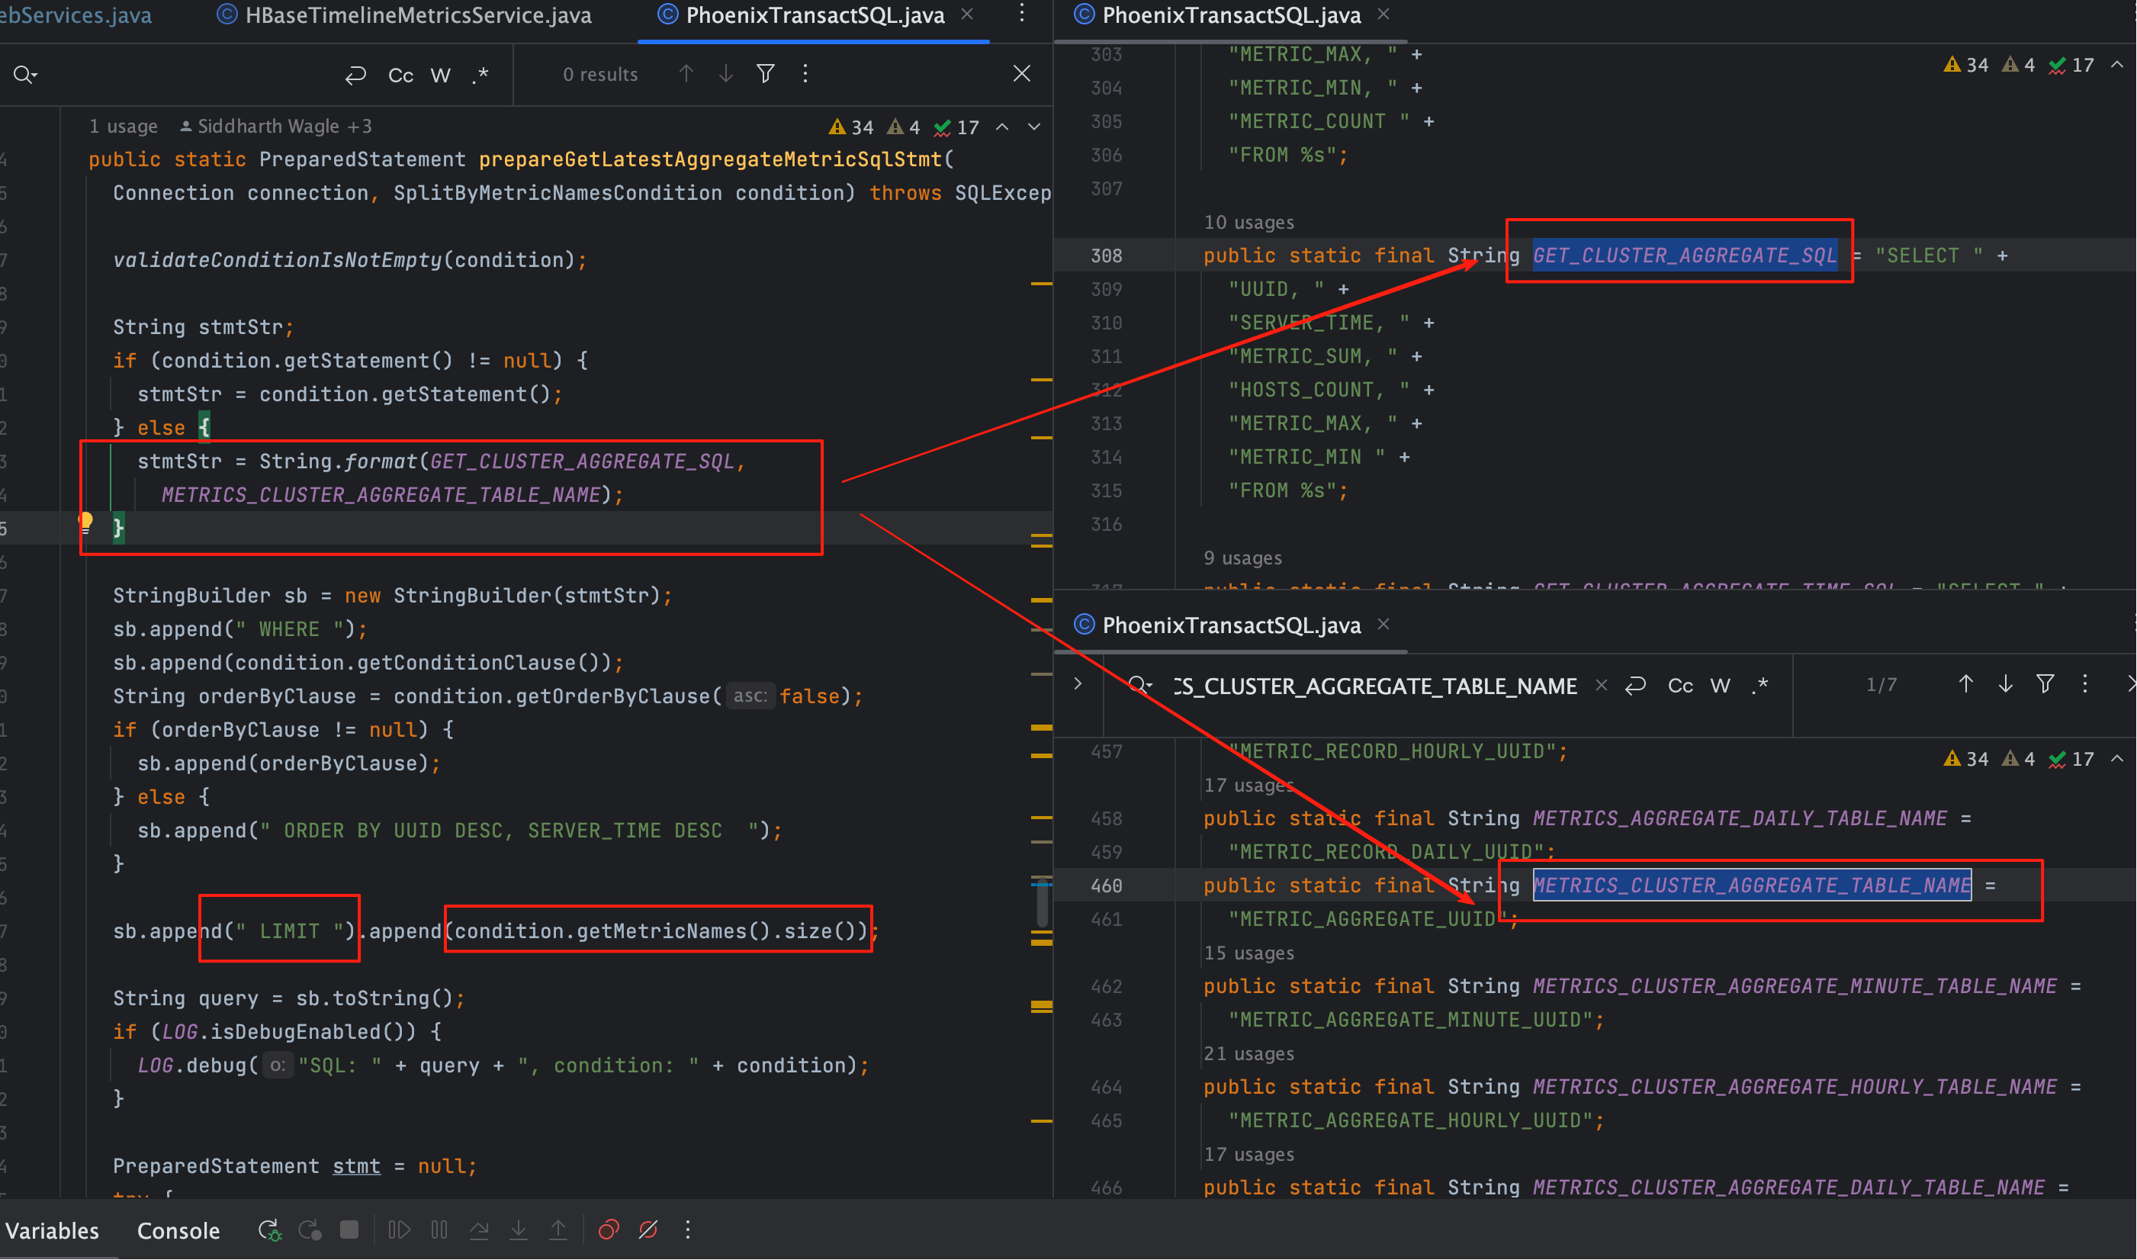Open inspections widget in bottom-right editor
The height and width of the screenshot is (1260, 2137).
2018,759
